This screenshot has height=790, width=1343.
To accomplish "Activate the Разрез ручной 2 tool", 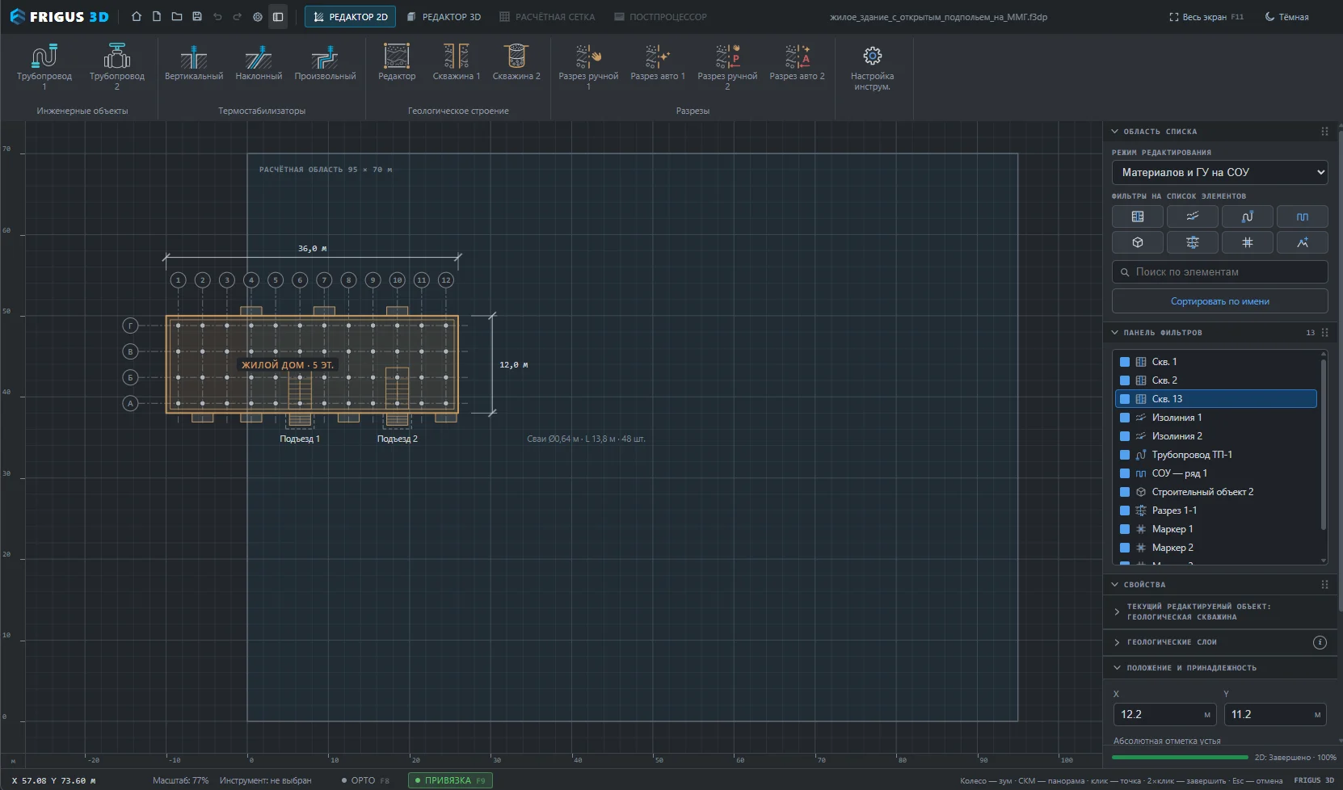I will [727, 67].
